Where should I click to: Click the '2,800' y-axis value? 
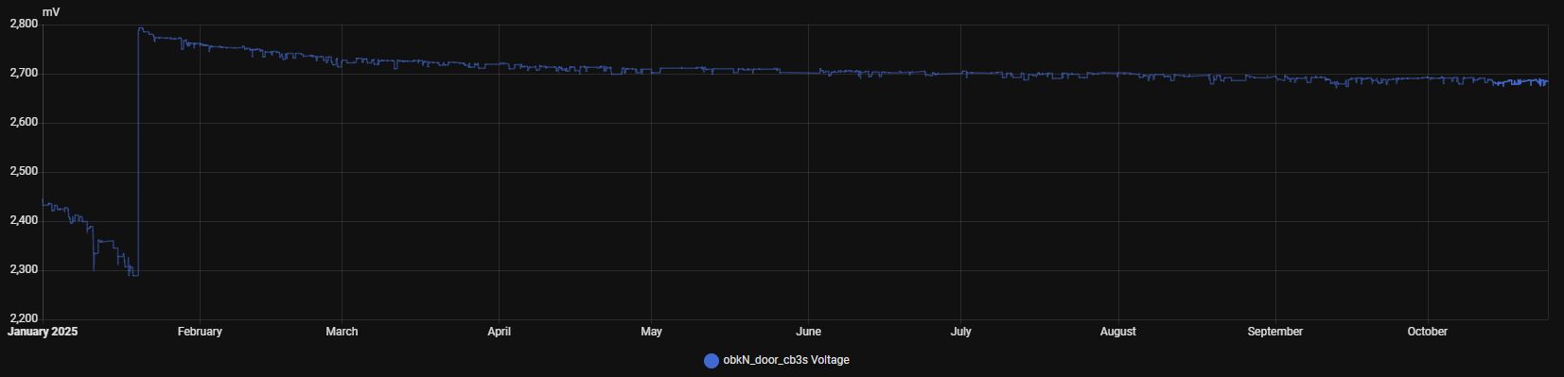tap(24, 24)
